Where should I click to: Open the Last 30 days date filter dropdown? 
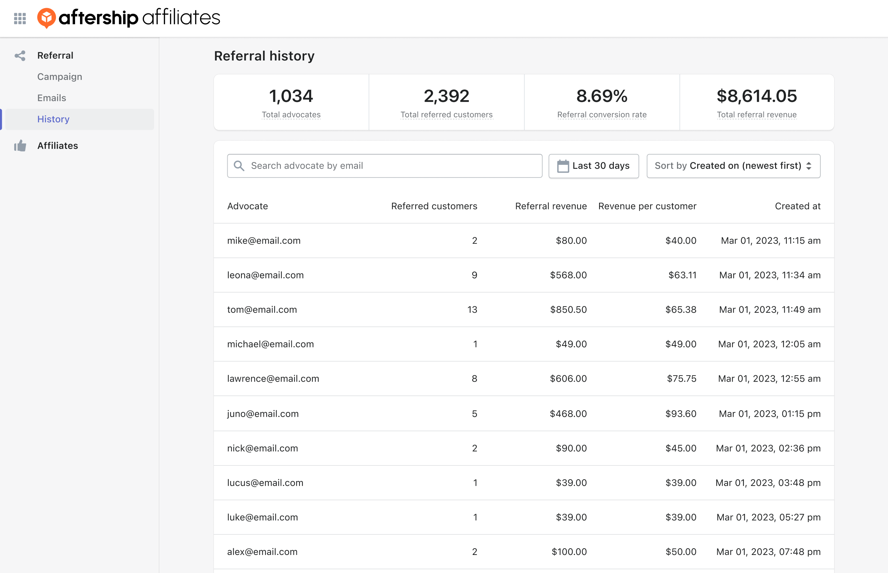pos(593,166)
